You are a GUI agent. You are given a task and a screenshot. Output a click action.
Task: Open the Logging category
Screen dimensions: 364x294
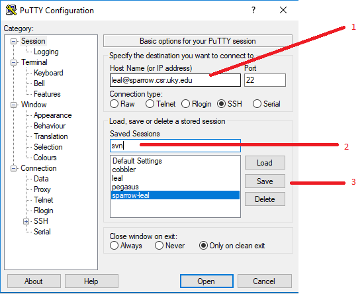coord(46,52)
